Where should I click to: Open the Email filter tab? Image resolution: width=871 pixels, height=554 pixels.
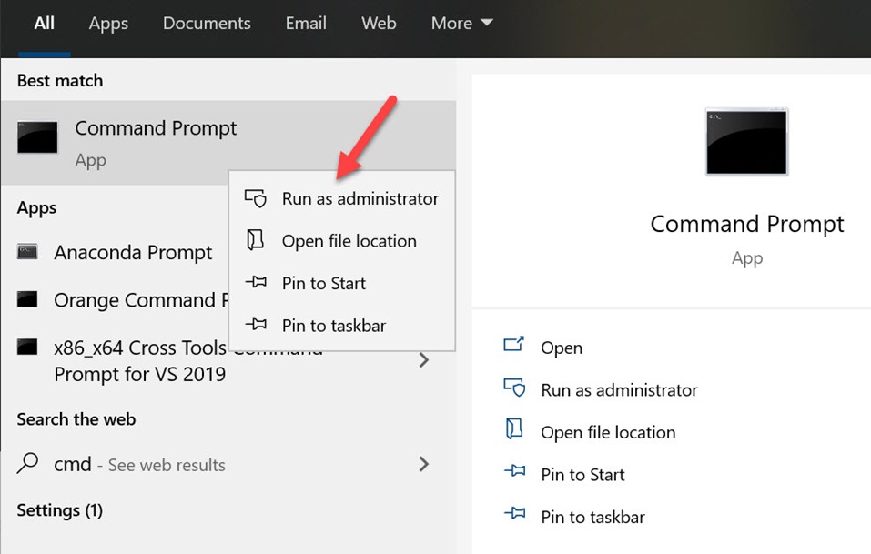click(306, 24)
